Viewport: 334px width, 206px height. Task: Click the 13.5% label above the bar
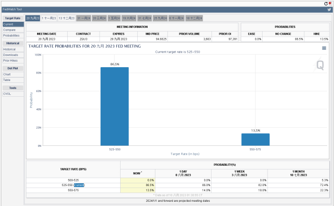coord(256,131)
